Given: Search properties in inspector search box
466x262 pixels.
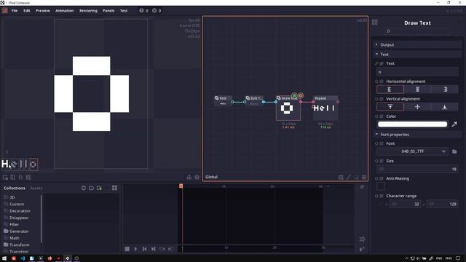Looking at the screenshot, I should [x=417, y=31].
